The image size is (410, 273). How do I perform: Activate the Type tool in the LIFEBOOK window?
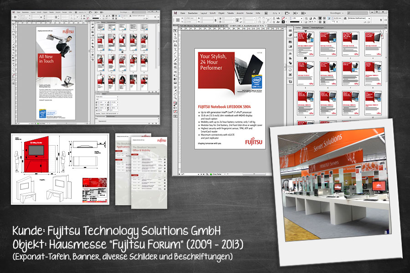pyautogui.click(x=175, y=50)
